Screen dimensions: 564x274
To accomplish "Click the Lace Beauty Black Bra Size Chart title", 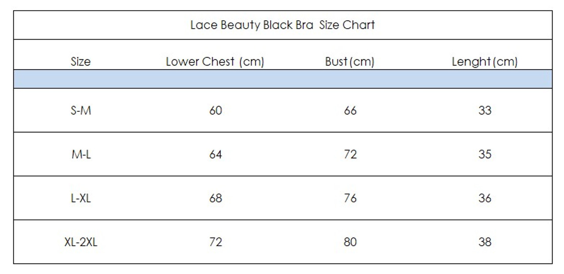I will click(x=282, y=25).
